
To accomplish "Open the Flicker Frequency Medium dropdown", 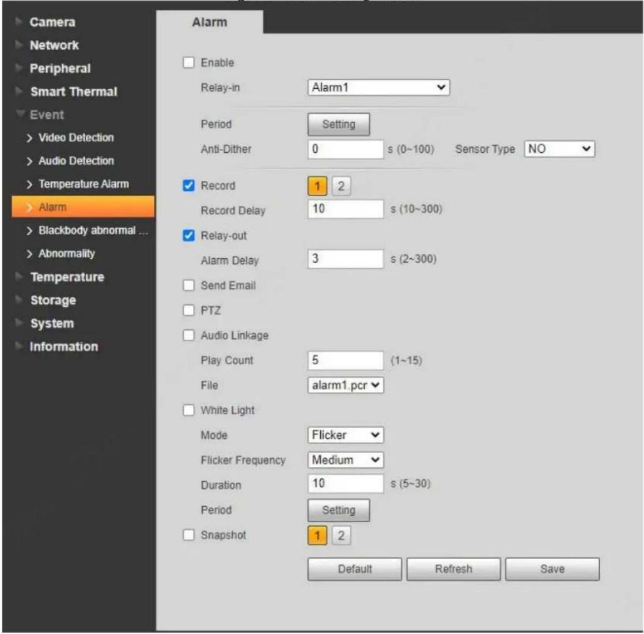I will point(346,460).
